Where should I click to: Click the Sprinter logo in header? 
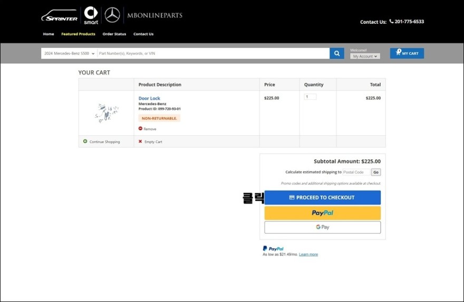60,16
